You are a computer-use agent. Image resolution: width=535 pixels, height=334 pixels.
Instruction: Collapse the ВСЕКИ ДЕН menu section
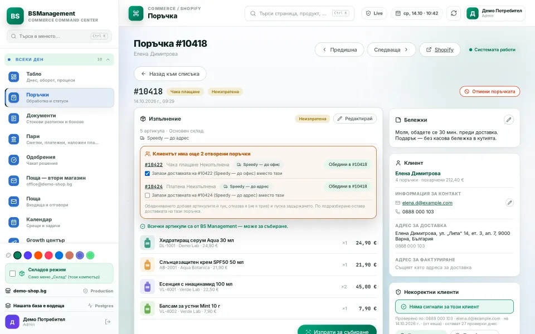point(59,60)
